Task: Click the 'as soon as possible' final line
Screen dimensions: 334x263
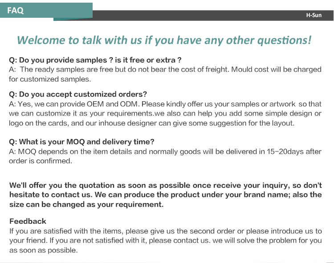Action: coord(44,250)
